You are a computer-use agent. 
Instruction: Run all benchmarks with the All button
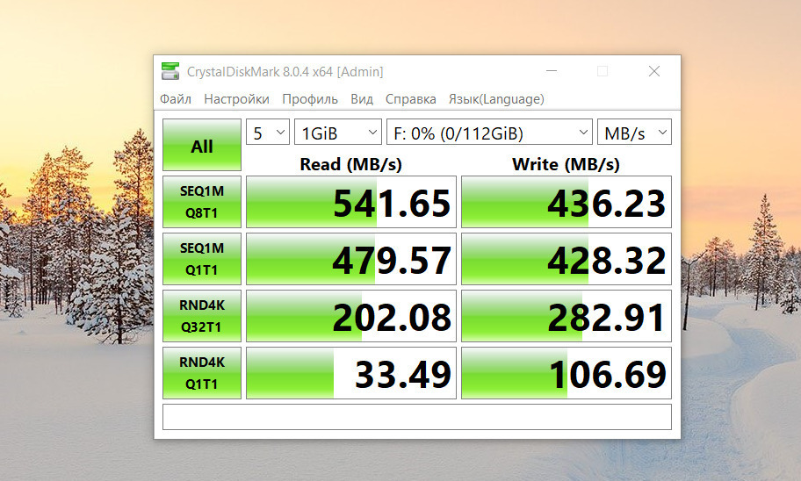(x=202, y=145)
